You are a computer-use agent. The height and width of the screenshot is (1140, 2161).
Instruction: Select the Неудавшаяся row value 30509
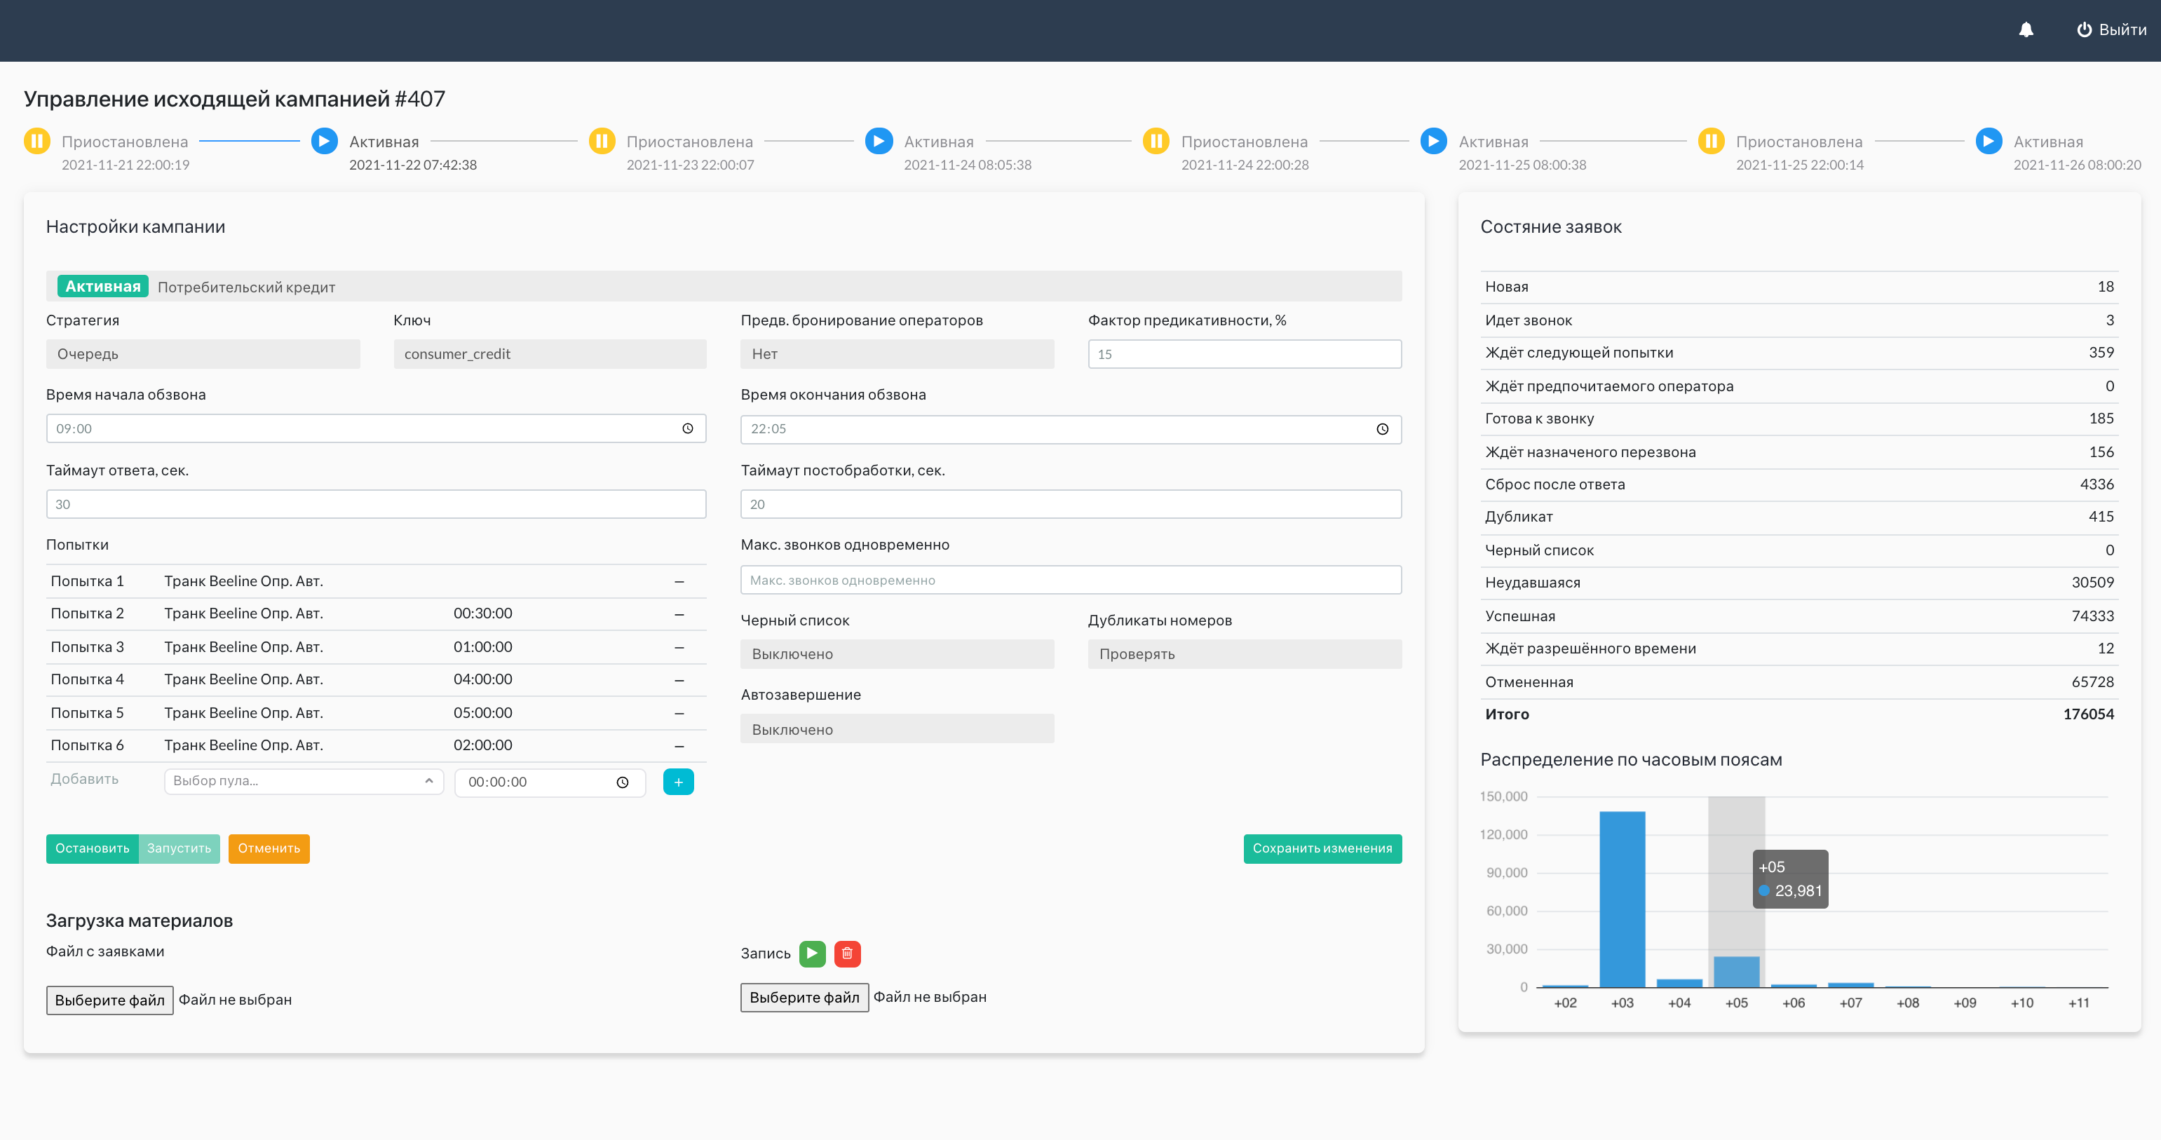(x=2092, y=582)
